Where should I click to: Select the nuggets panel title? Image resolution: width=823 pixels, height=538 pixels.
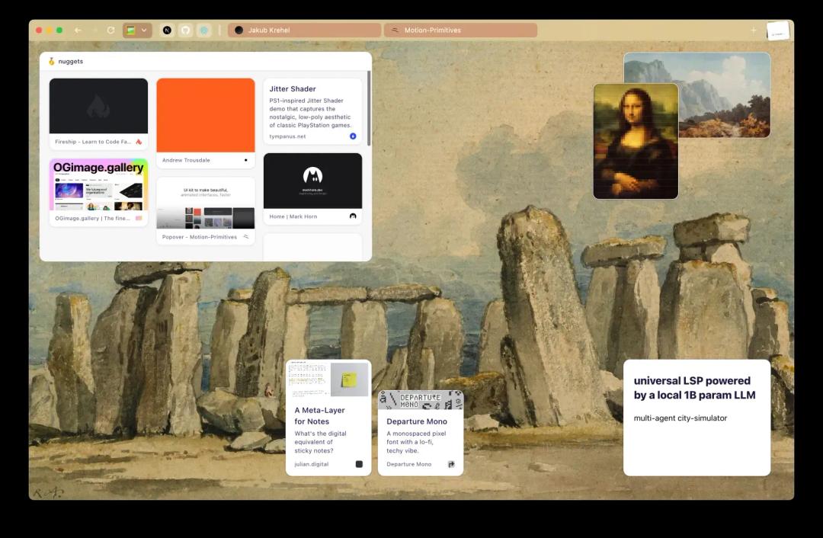click(70, 62)
